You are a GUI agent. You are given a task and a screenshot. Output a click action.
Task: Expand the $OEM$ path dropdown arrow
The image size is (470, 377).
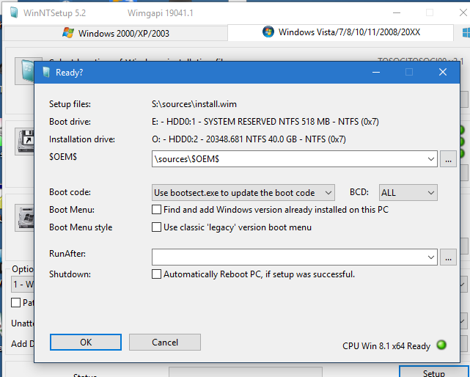[431, 158]
